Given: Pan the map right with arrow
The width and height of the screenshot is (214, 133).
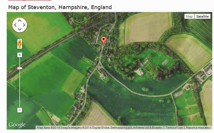Looking at the screenshot, I should [24, 25].
